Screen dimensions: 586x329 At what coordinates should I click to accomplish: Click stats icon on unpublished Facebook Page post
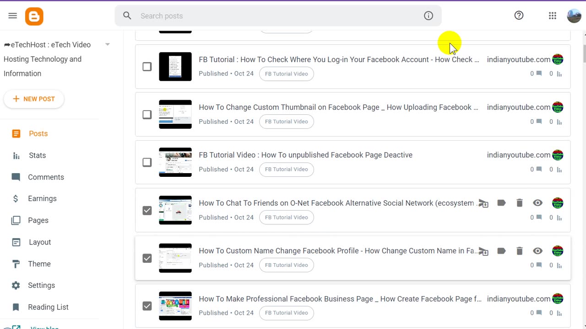[559, 169]
